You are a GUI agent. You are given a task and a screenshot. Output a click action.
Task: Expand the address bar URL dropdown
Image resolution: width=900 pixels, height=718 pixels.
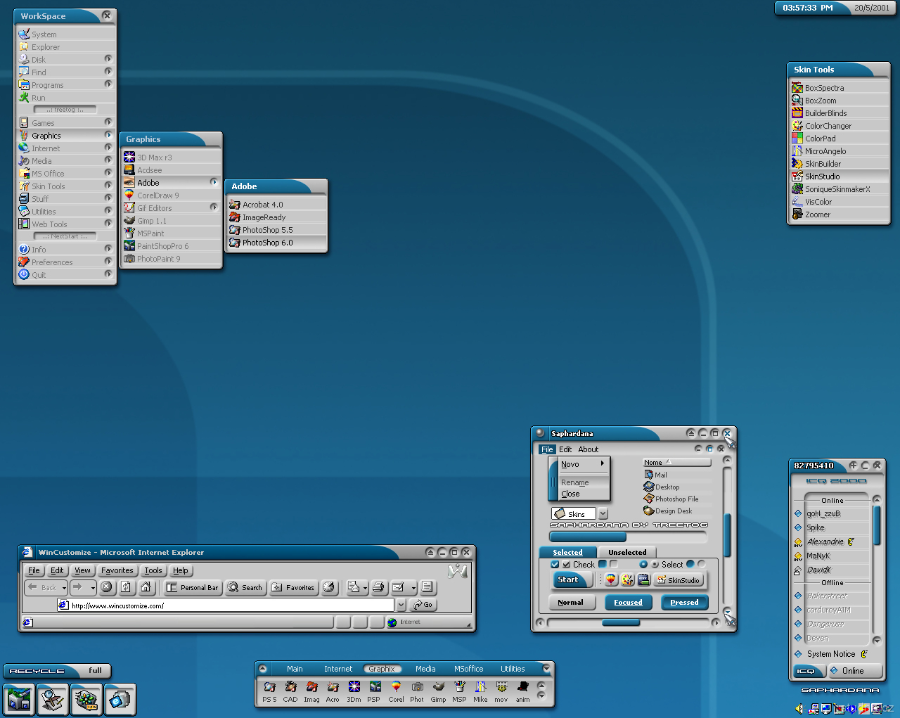click(x=401, y=605)
